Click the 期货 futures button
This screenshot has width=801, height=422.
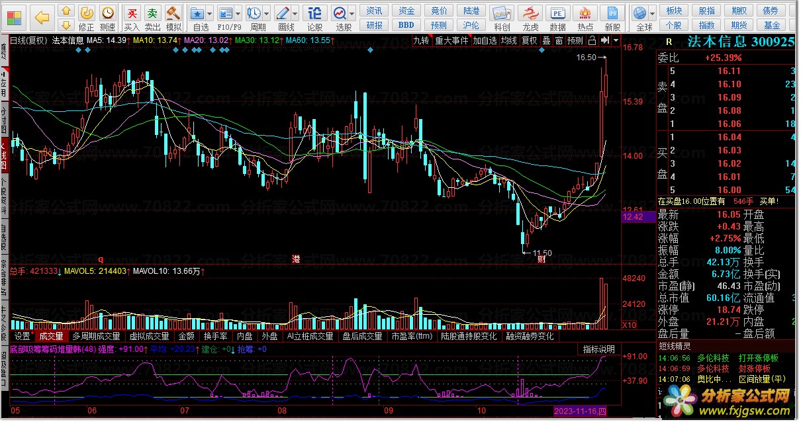click(x=739, y=25)
